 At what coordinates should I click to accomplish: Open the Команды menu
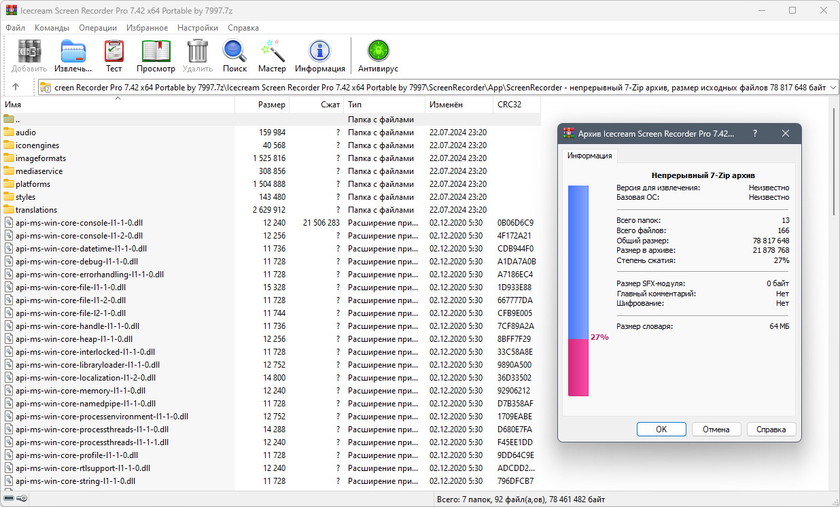pos(52,28)
